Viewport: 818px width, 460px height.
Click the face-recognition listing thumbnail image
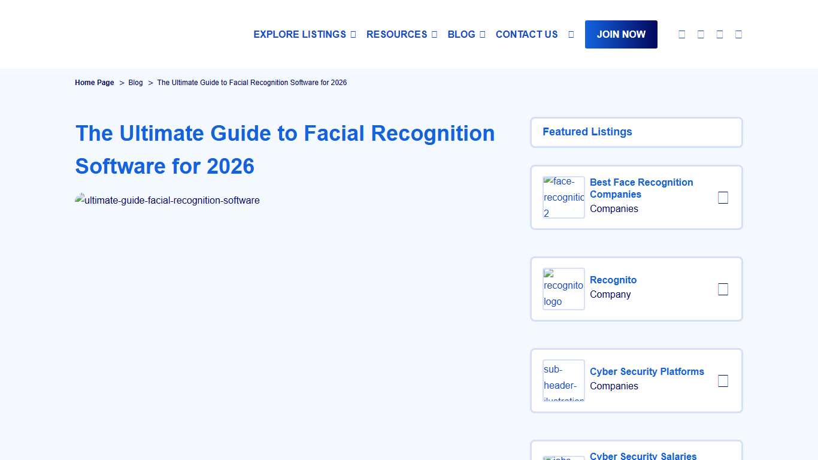[563, 198]
